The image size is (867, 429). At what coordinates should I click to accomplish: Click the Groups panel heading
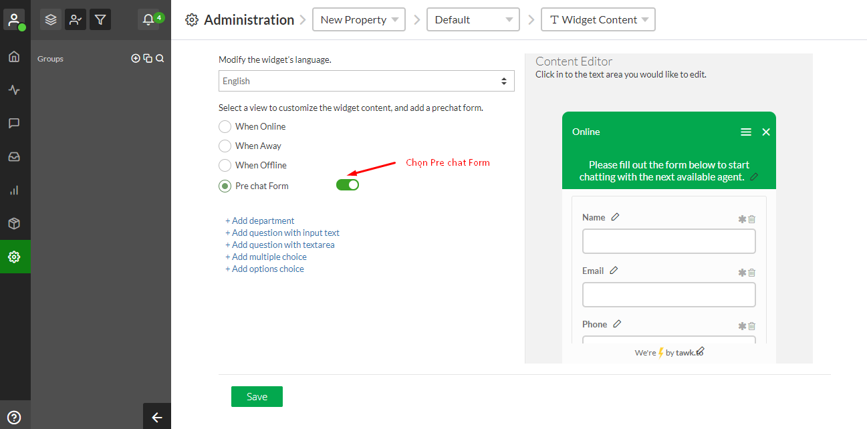(50, 59)
